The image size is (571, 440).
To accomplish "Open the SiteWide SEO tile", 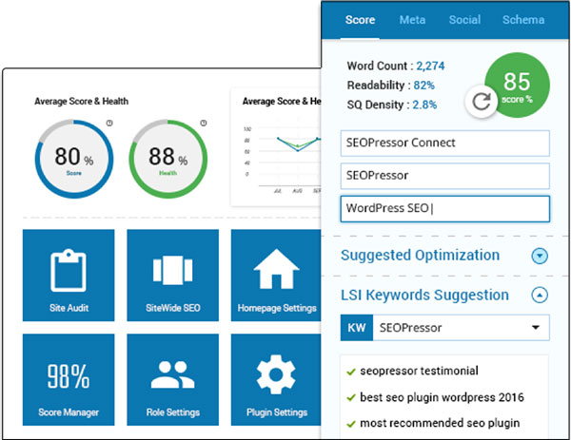I will [172, 276].
